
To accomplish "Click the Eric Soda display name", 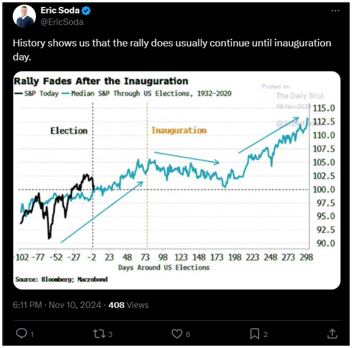I will click(60, 10).
